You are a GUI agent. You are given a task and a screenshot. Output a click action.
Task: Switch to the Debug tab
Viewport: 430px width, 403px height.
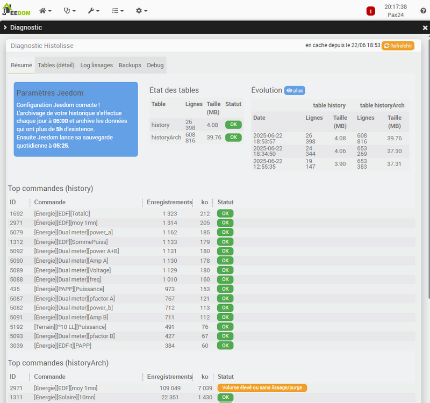pos(155,65)
